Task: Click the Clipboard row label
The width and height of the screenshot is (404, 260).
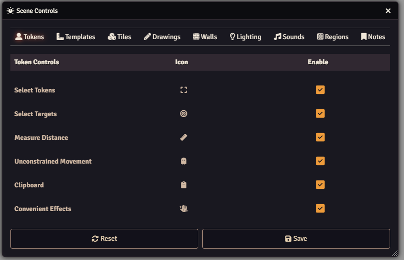Action: pos(29,185)
